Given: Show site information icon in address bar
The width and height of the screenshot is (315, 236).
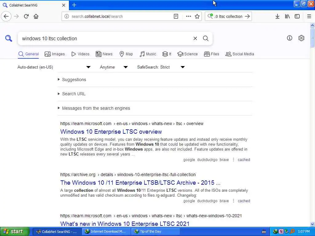Looking at the screenshot, I should [x=67, y=16].
